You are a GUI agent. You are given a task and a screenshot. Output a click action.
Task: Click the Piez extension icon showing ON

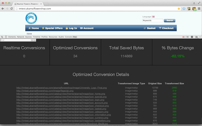click(194, 9)
